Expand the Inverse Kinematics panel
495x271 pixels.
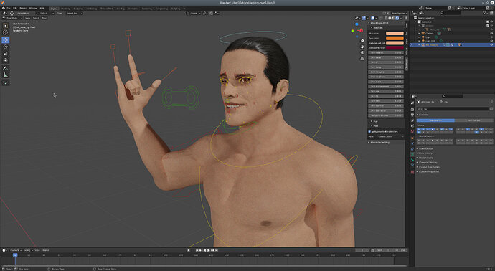(x=429, y=167)
